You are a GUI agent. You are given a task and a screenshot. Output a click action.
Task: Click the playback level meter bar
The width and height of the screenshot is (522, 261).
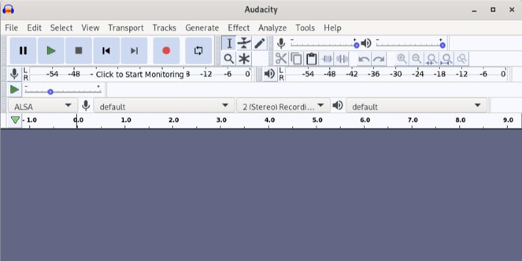tap(396, 74)
